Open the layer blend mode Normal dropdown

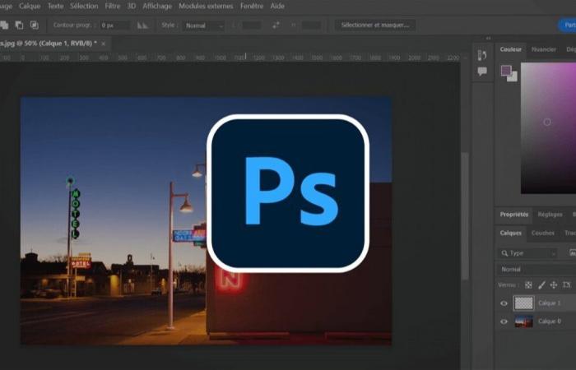coord(537,270)
